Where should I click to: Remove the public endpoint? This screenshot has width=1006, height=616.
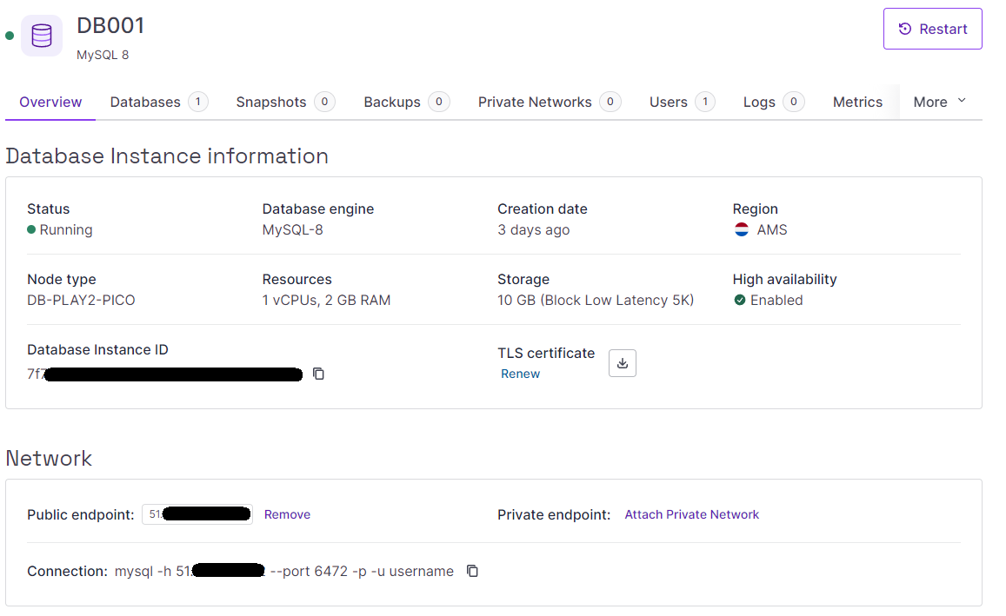tap(287, 513)
